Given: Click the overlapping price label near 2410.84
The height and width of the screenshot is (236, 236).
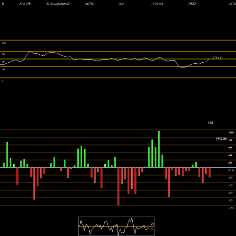Looking at the screenshot, I should point(221,139).
